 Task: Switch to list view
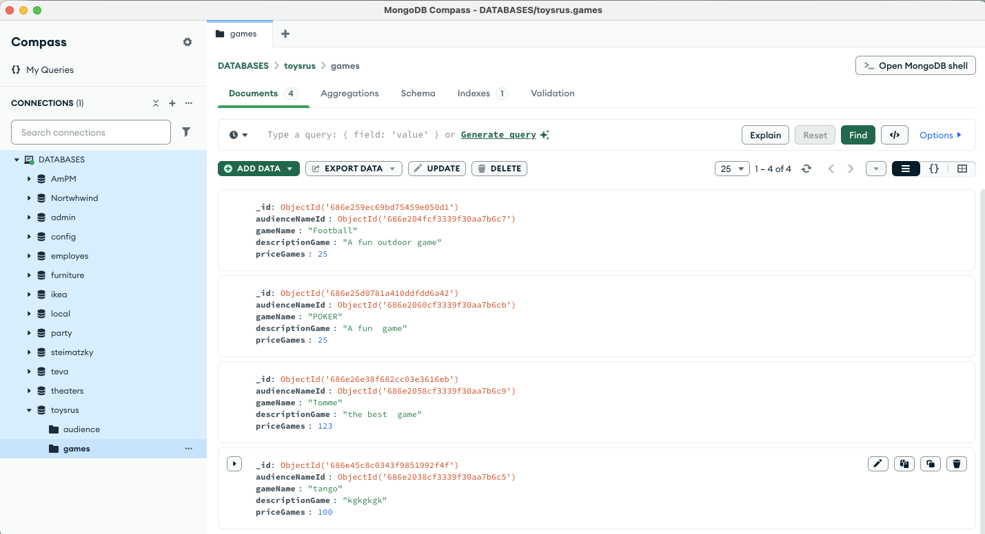pos(906,169)
